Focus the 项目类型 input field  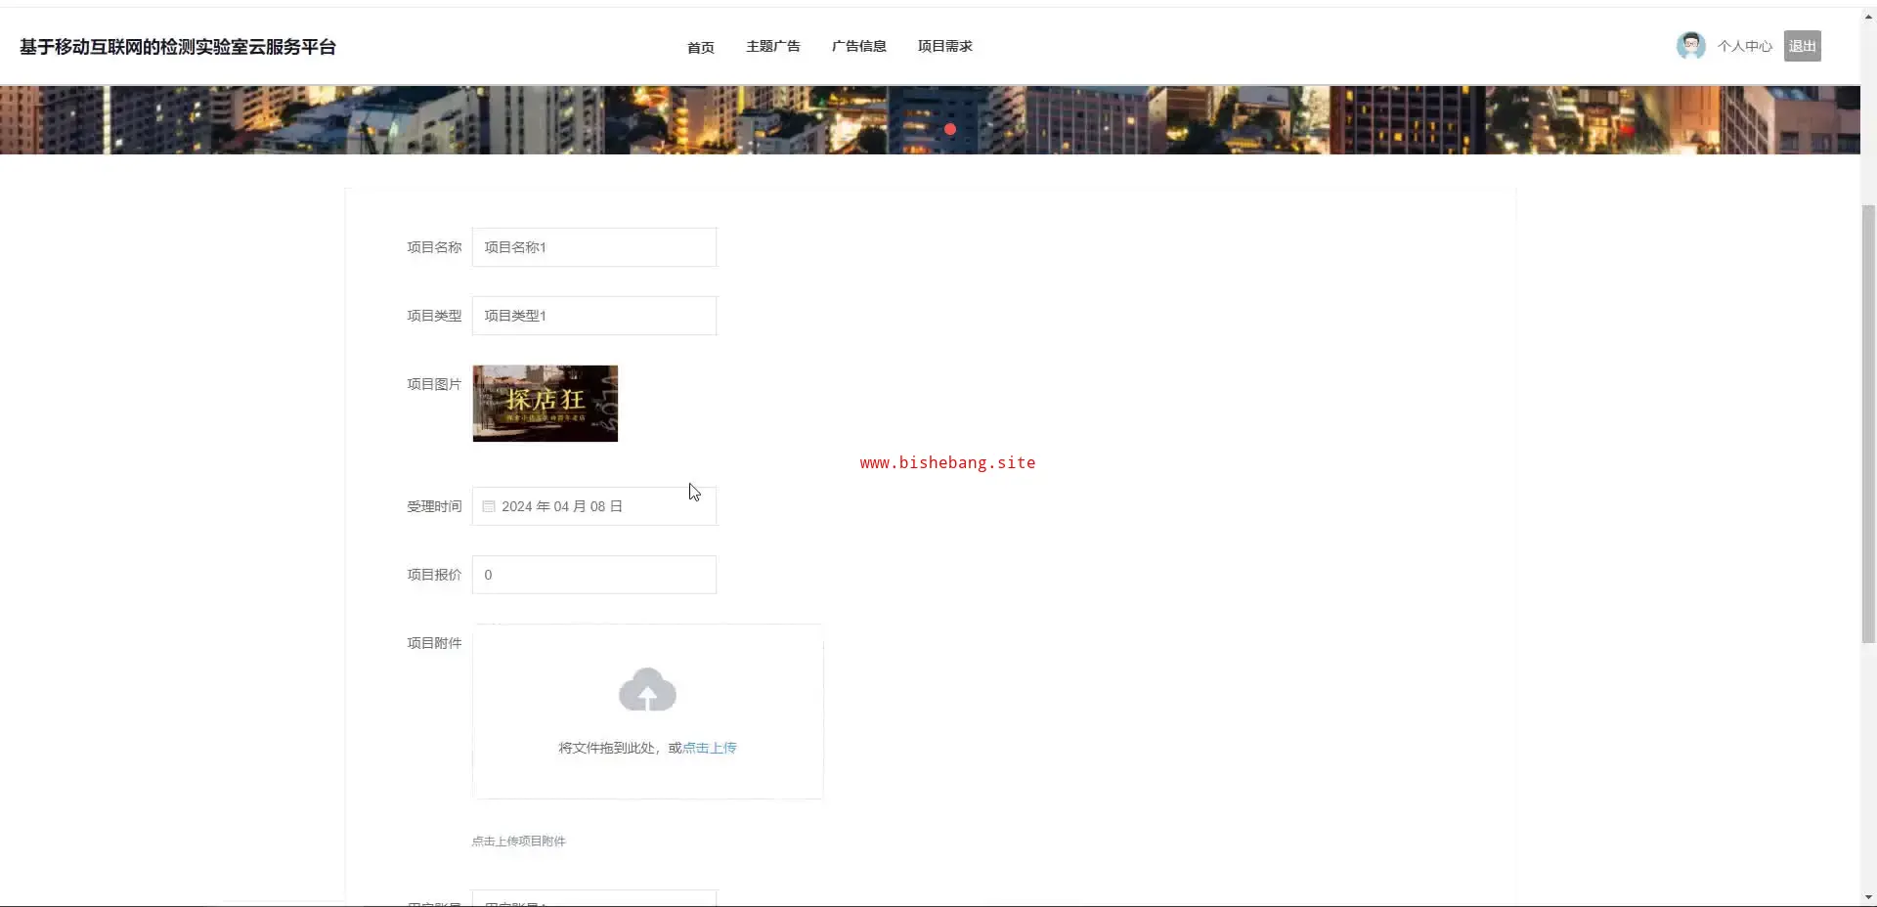(x=594, y=316)
